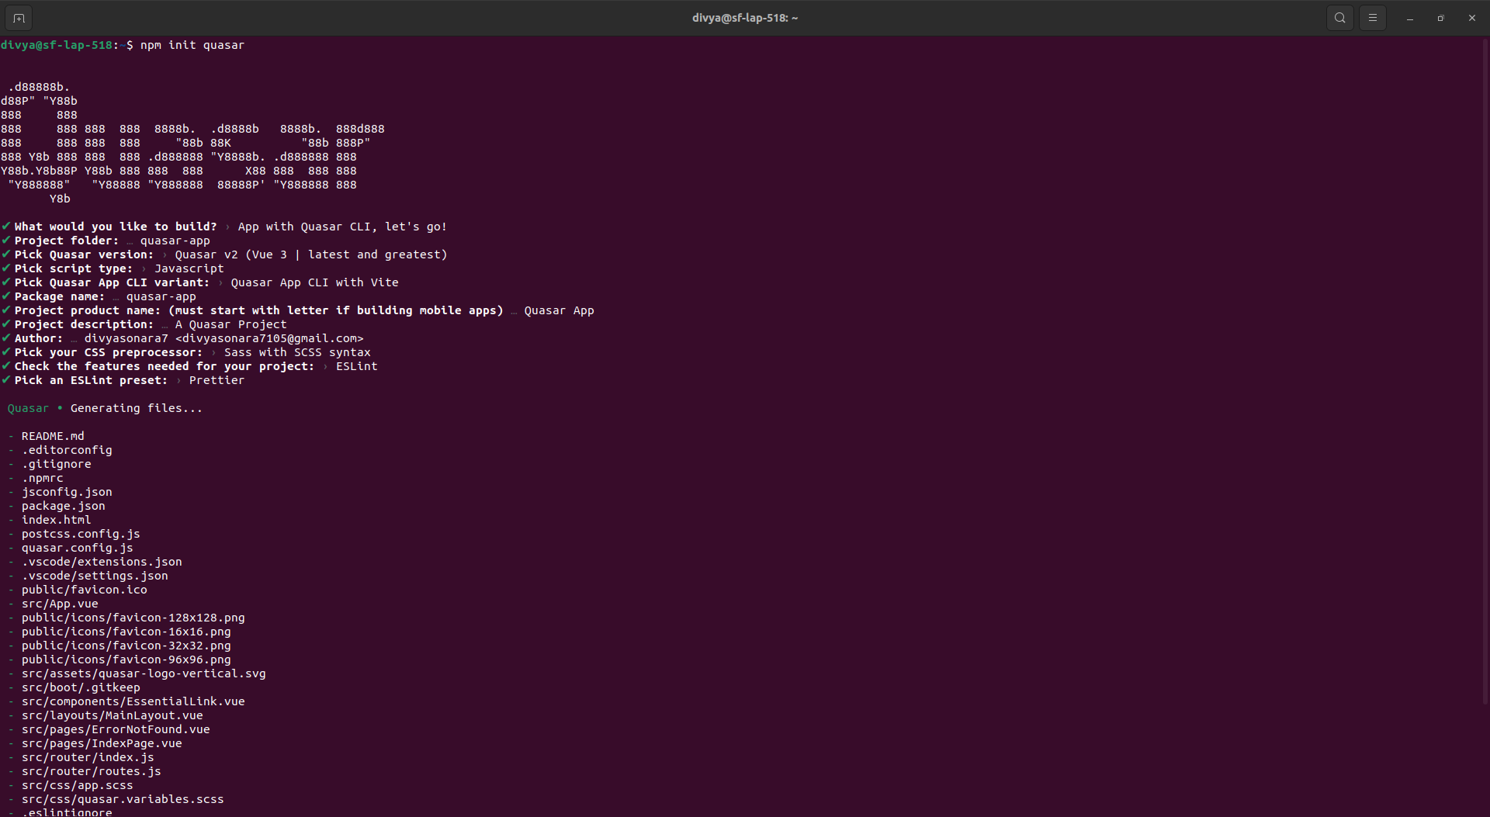
Task: Restore down the terminal window
Action: point(1440,18)
